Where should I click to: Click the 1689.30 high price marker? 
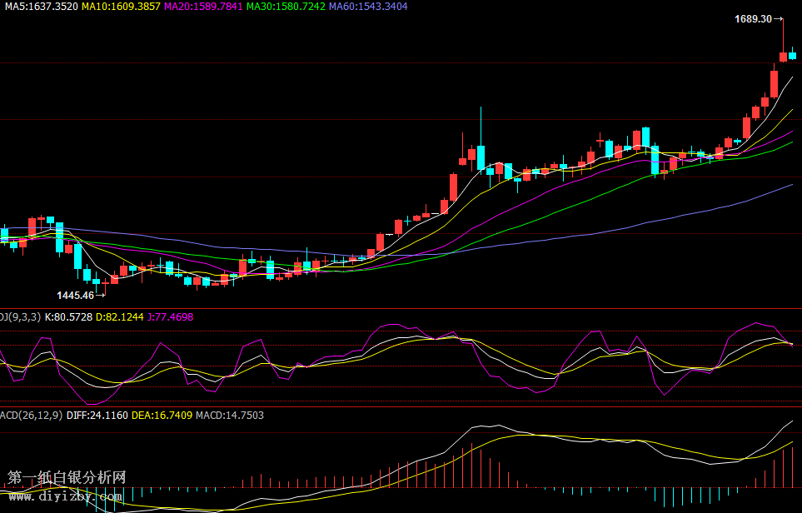click(753, 18)
